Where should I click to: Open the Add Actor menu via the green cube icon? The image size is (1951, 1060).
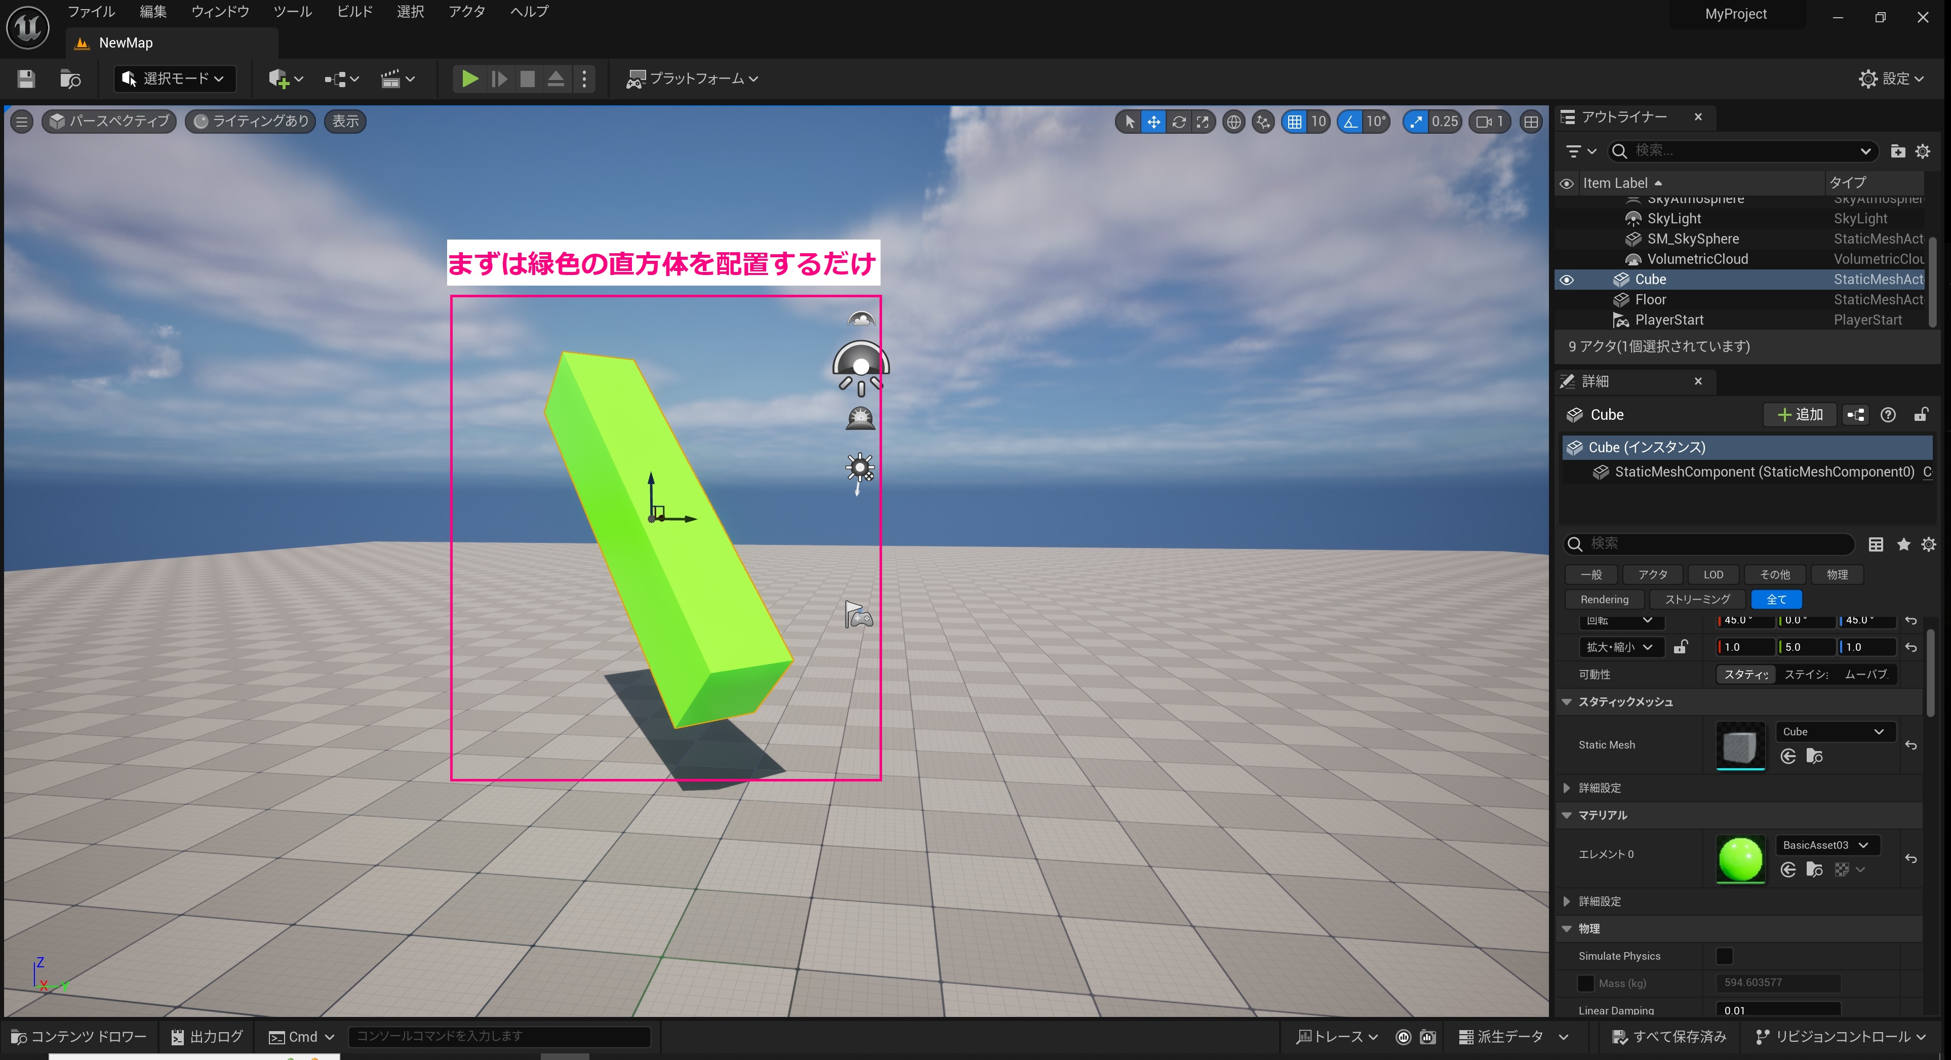point(278,78)
